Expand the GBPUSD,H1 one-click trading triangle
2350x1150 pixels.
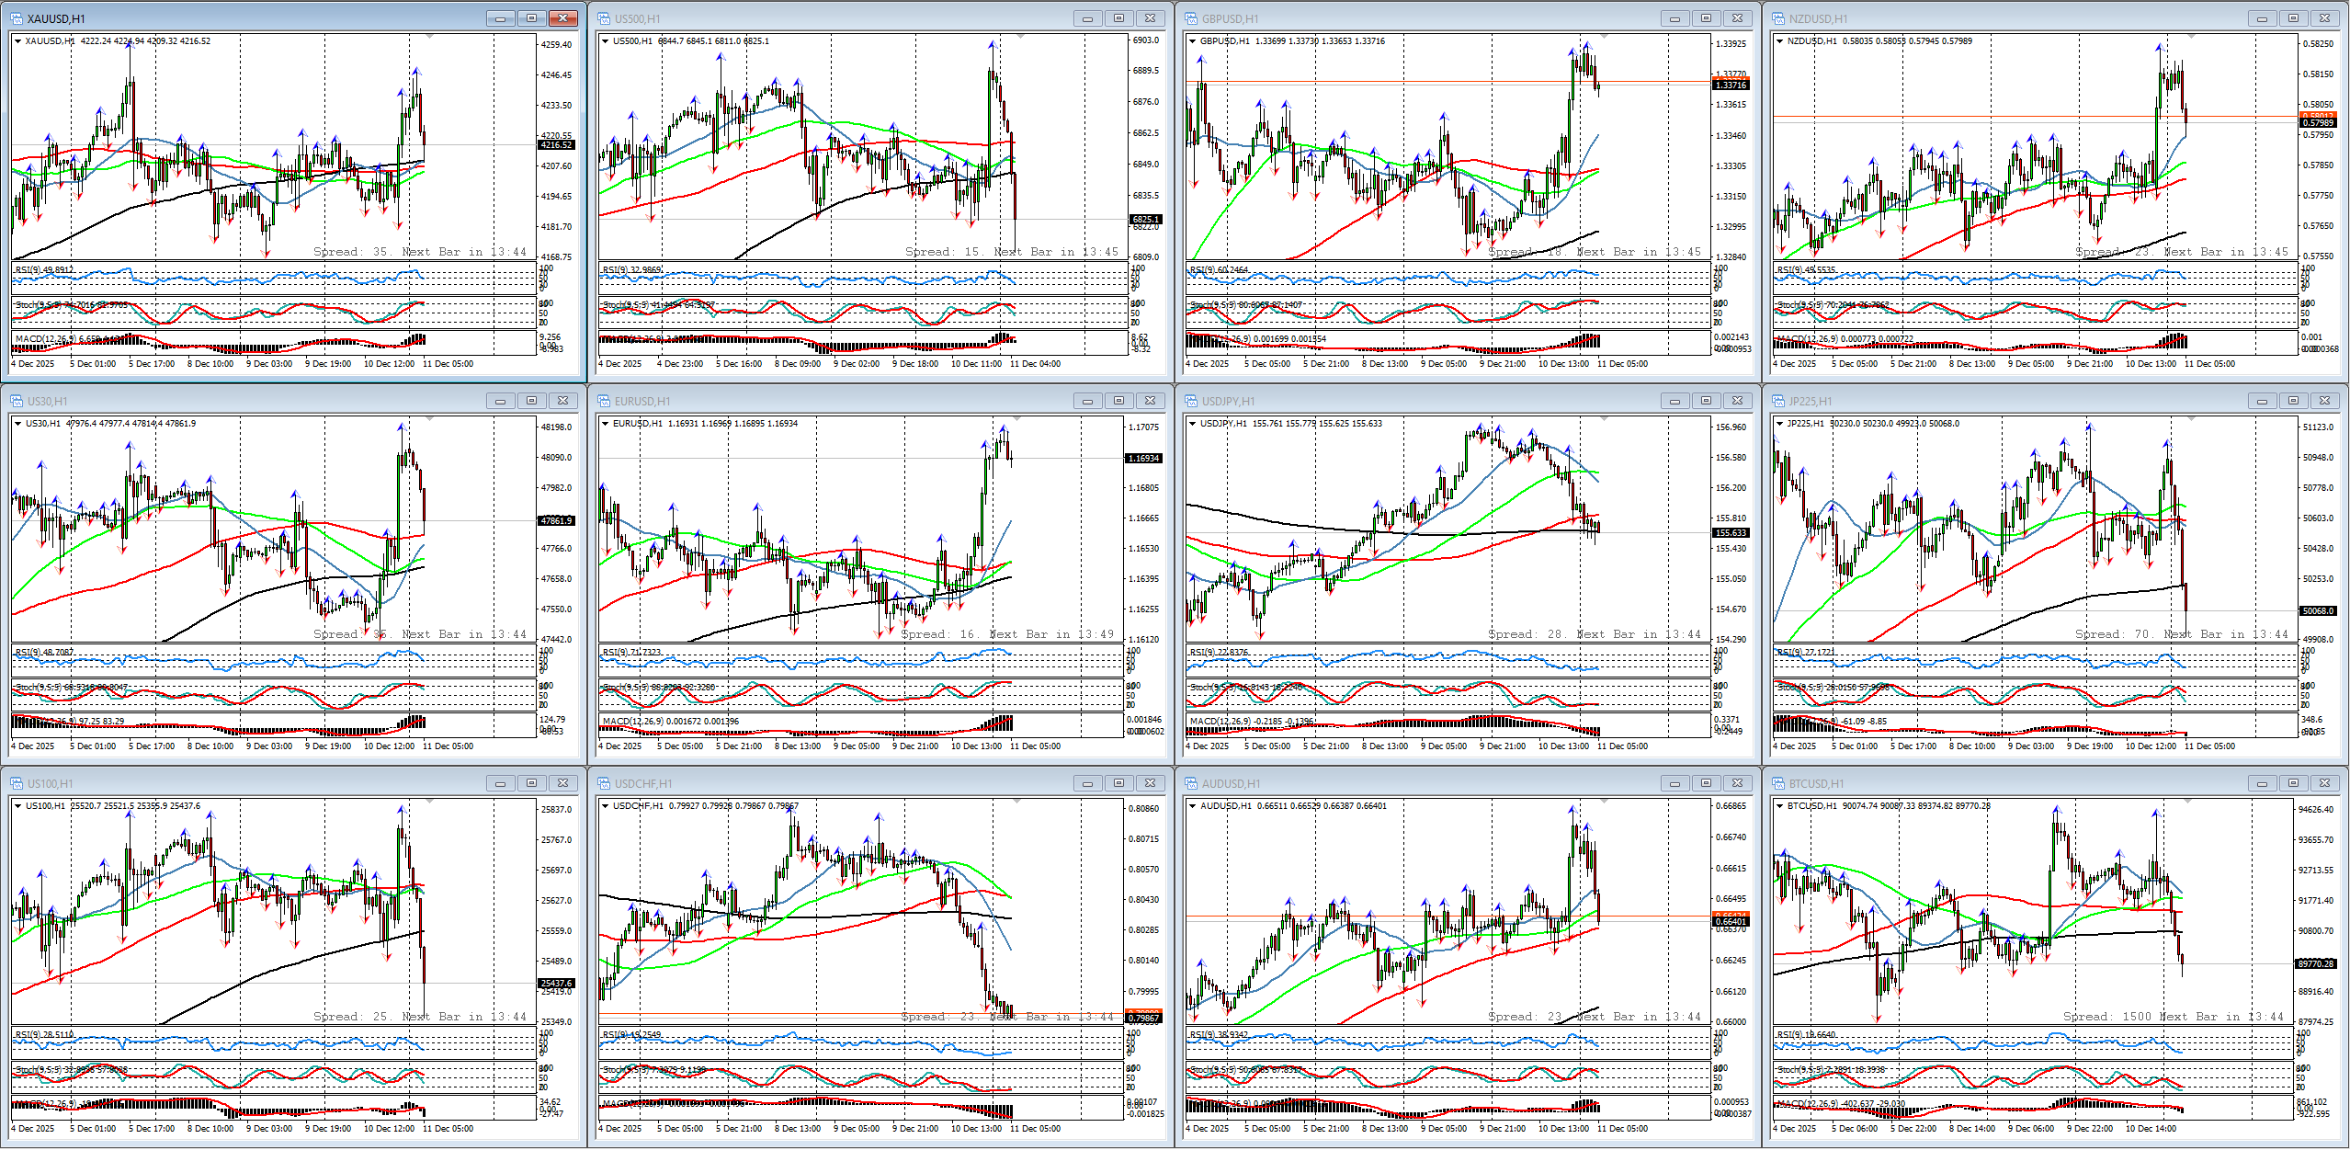tap(1192, 41)
